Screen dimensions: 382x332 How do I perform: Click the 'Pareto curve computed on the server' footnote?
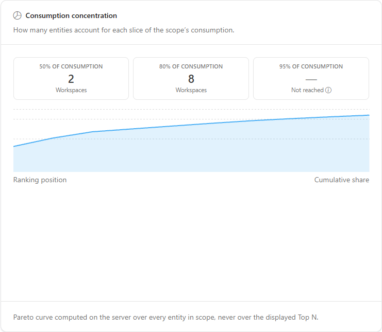[x=165, y=318]
